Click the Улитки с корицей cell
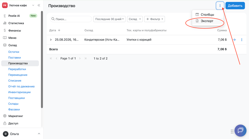 point(139,40)
